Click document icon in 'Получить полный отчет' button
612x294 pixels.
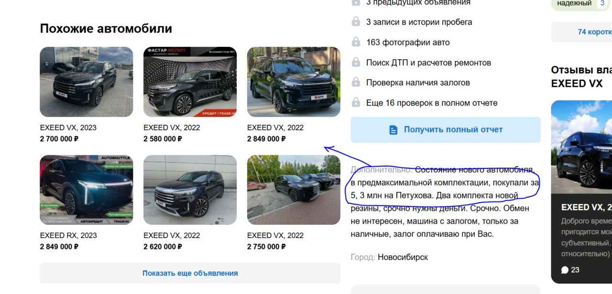(393, 130)
